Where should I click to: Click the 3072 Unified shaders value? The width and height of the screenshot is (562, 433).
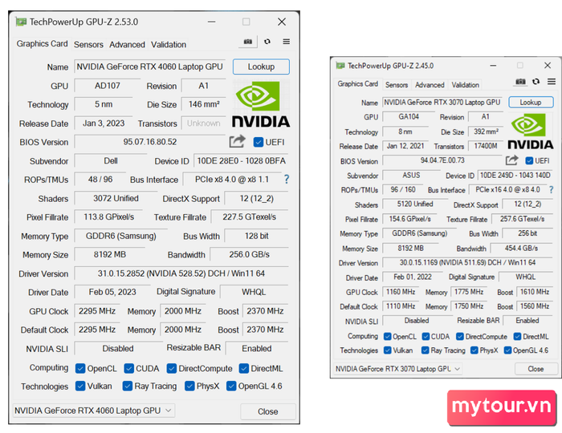(x=116, y=198)
